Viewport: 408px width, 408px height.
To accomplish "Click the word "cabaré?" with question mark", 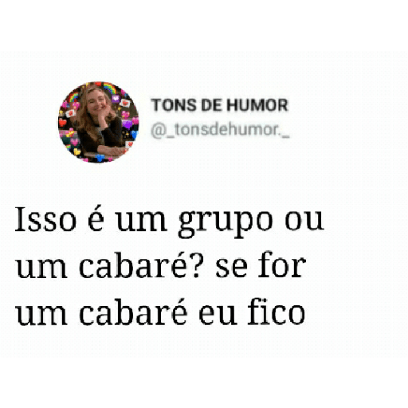I will pos(140,265).
